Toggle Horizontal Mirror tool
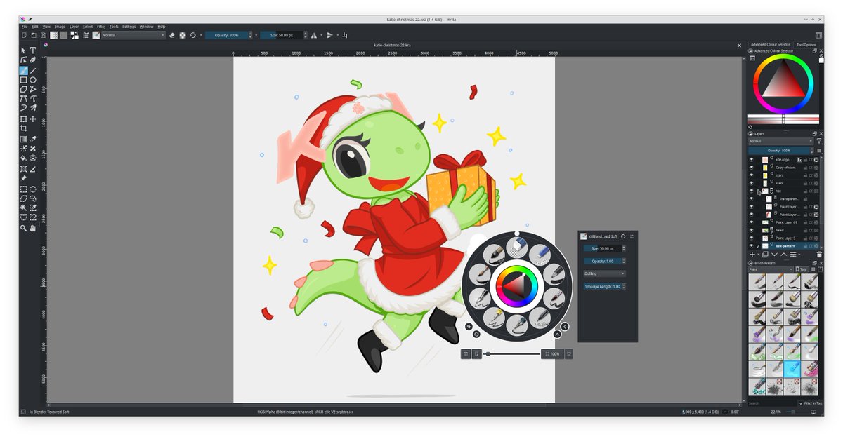The height and width of the screenshot is (439, 843). tap(313, 35)
